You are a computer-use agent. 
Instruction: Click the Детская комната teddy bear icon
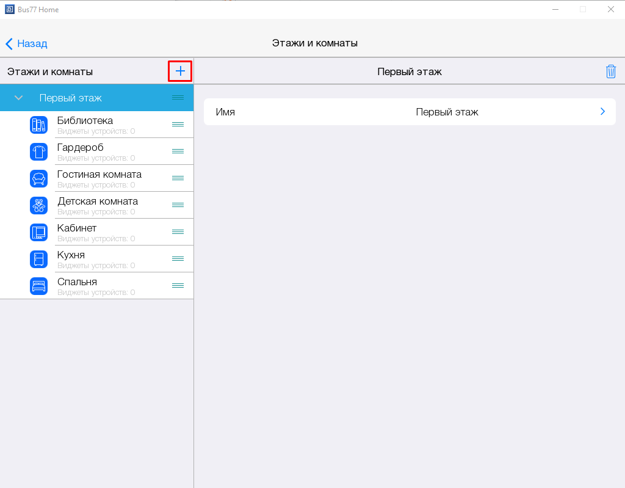[38, 205]
